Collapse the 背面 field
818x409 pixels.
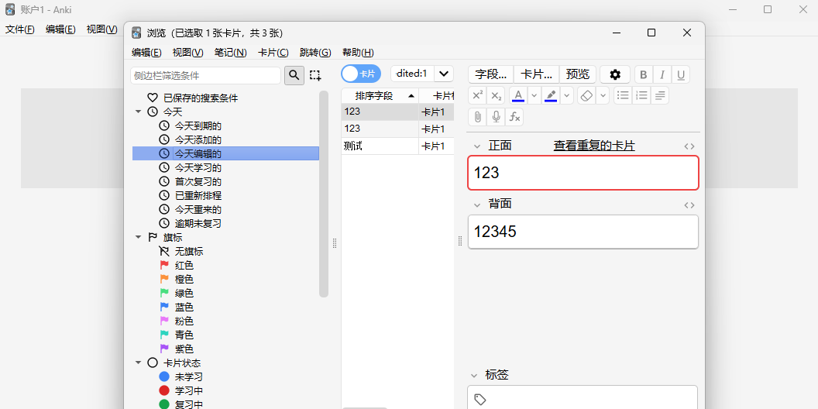[476, 205]
